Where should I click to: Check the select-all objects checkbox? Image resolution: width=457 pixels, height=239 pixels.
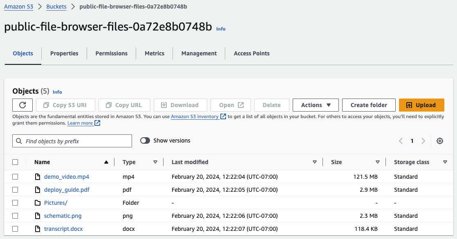click(15, 162)
